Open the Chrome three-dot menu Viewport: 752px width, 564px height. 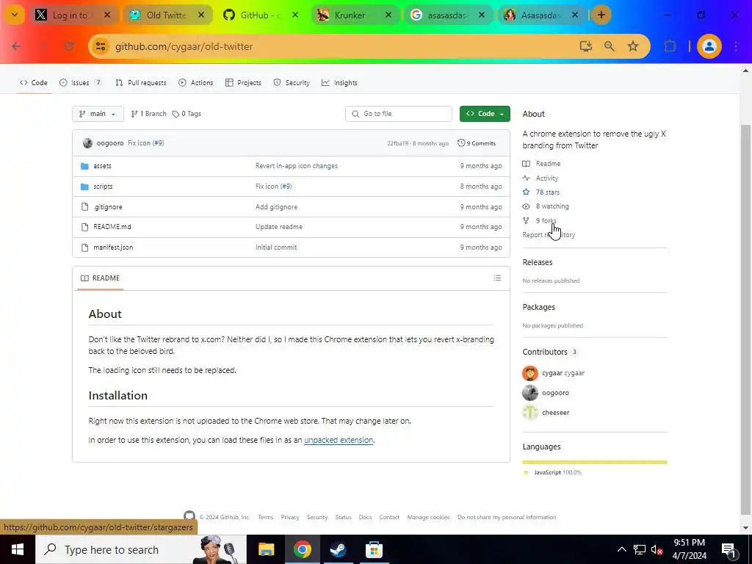click(736, 46)
